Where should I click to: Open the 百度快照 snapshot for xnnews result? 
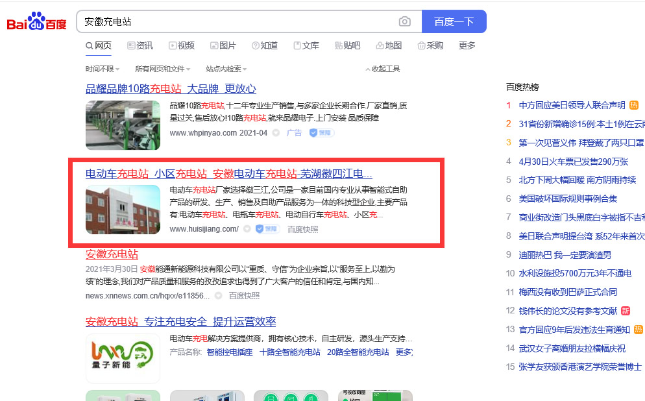[x=244, y=295]
